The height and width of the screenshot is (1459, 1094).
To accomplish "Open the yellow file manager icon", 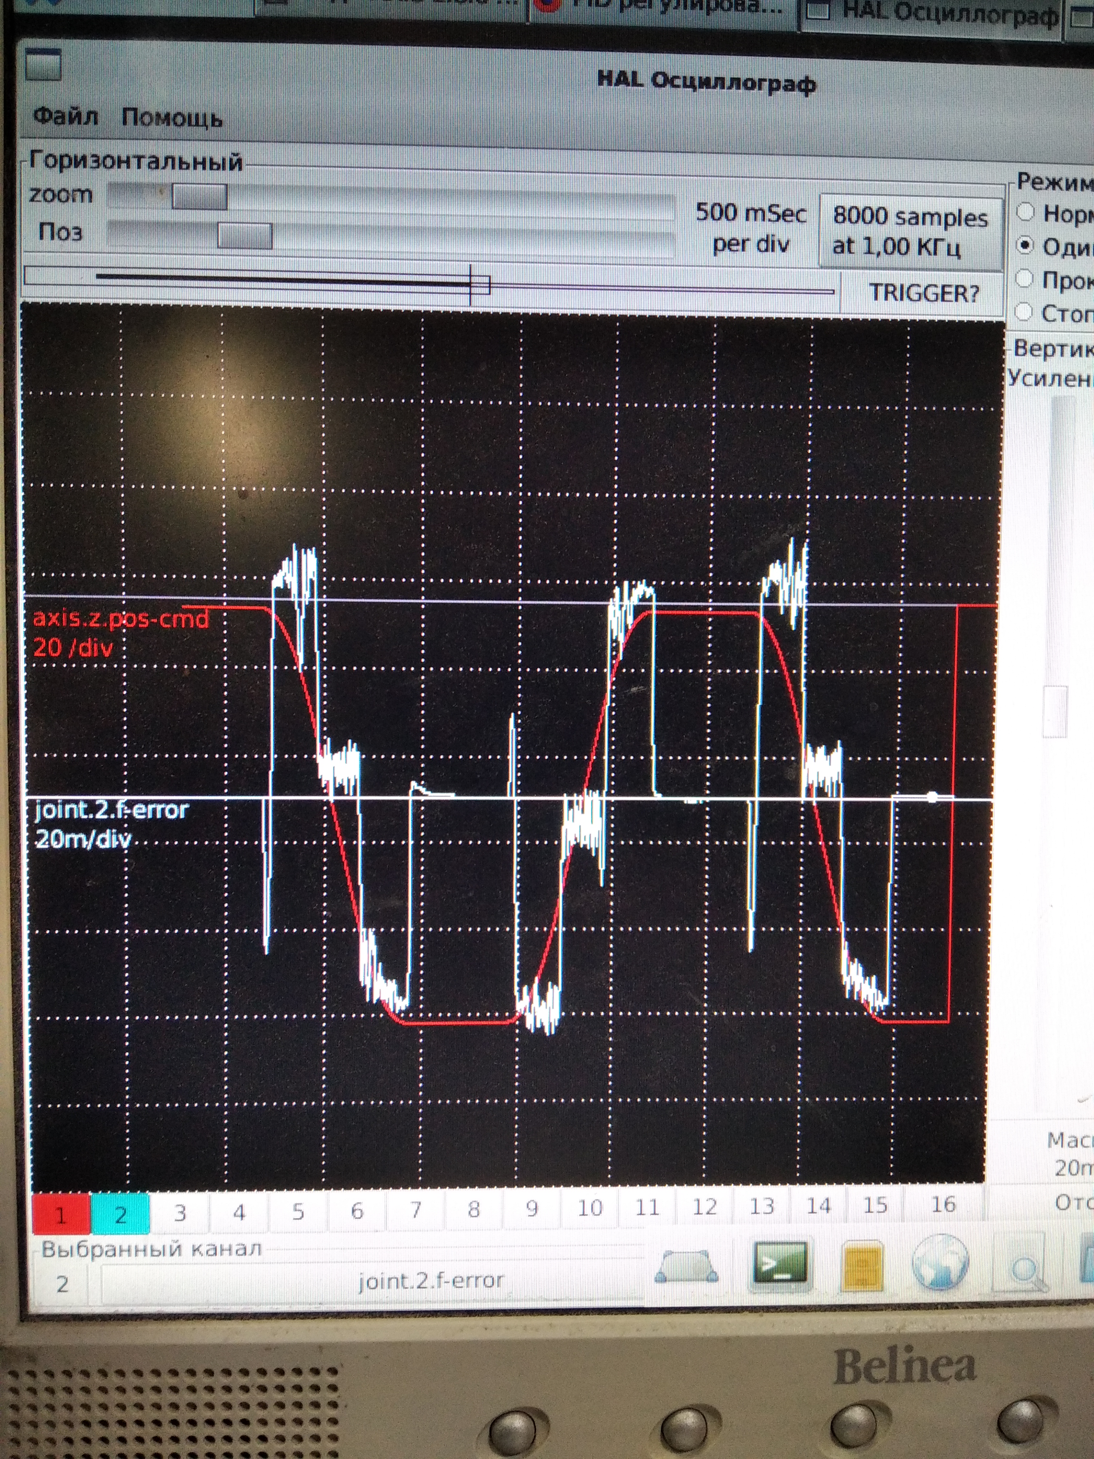I will [862, 1265].
